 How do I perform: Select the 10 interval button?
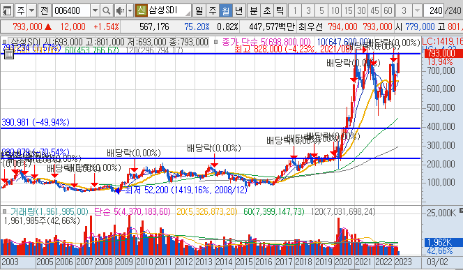[x=335, y=11]
